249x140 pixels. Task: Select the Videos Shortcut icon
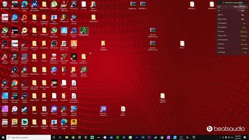[x=93, y=6]
